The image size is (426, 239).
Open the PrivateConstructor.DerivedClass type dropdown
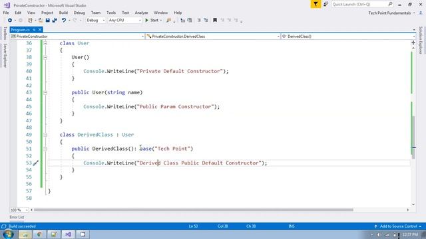213,37
